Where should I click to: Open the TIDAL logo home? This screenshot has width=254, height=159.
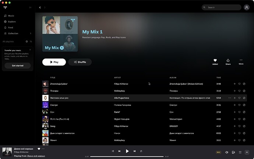[6, 7]
